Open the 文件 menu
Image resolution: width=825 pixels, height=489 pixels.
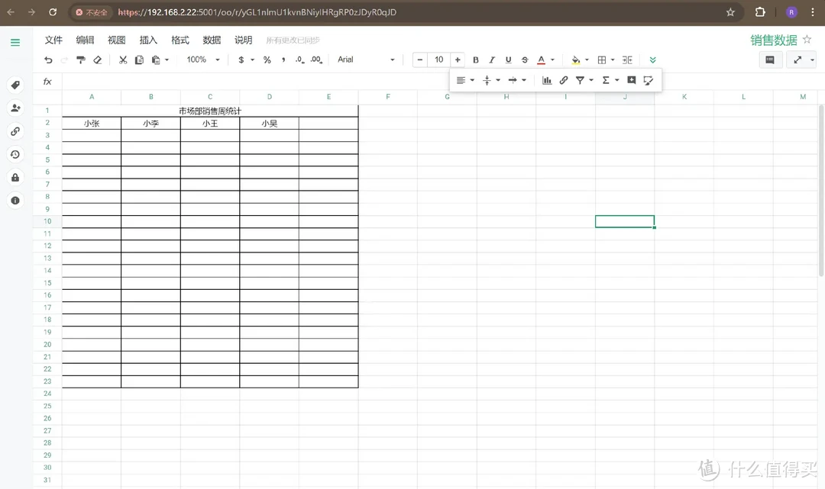point(53,40)
